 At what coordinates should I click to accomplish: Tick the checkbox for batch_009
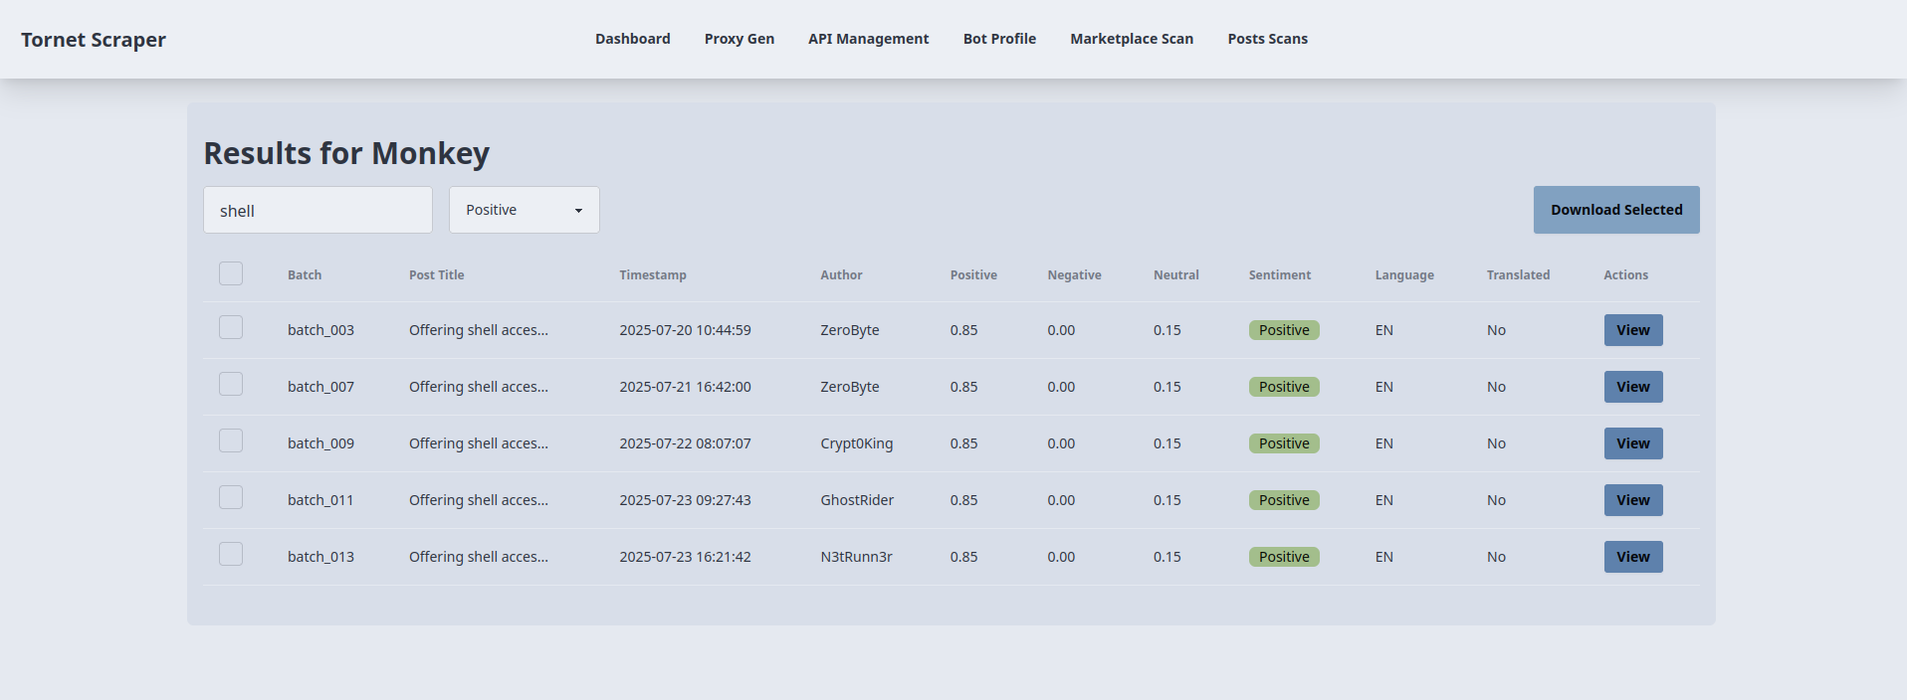tap(231, 440)
